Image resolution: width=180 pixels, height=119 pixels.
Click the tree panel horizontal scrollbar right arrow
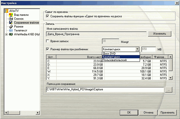click(x=37, y=113)
